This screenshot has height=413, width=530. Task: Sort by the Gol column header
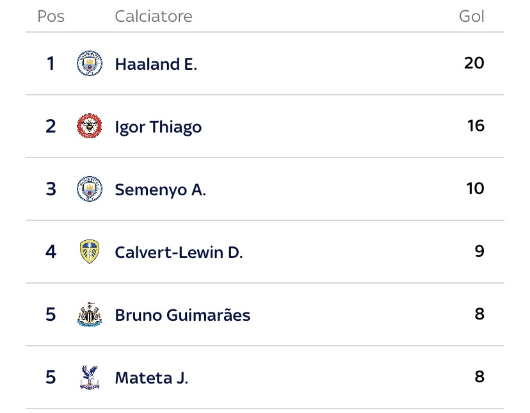point(472,16)
